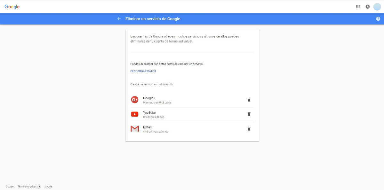Select the Gmail service name
The height and width of the screenshot is (190, 384).
(147, 127)
